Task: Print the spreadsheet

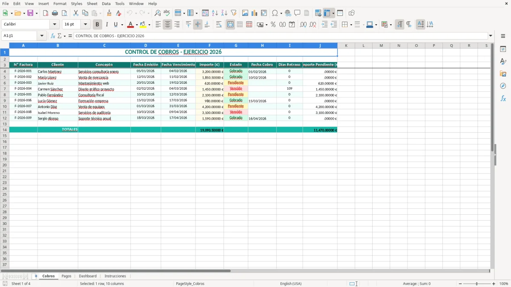Action: tap(55, 13)
